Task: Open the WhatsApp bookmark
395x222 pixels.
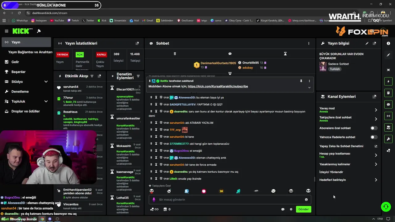Action: point(20,21)
